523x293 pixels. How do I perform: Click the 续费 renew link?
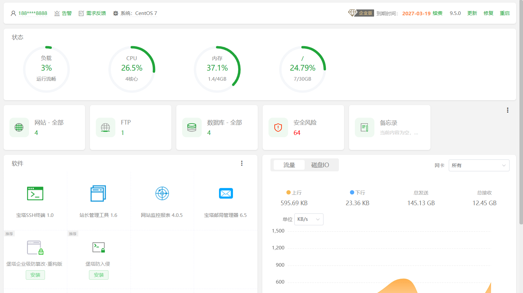[x=438, y=13]
